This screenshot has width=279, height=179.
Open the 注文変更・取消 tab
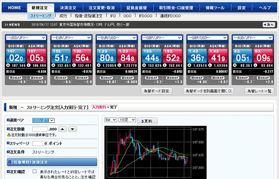coord(102,8)
